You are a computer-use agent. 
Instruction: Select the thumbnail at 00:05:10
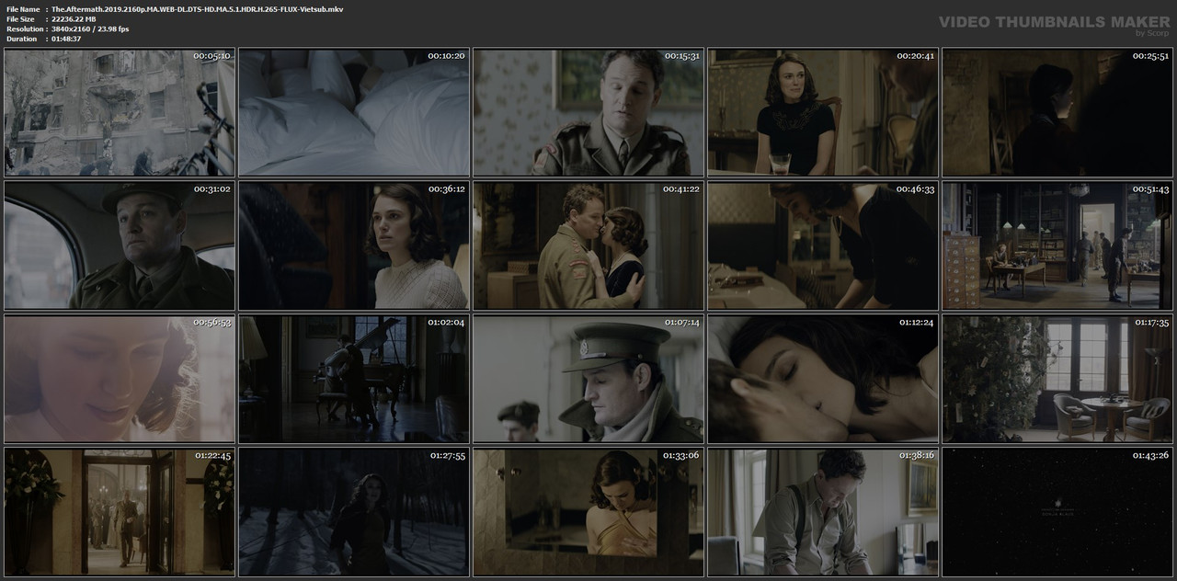tap(120, 112)
